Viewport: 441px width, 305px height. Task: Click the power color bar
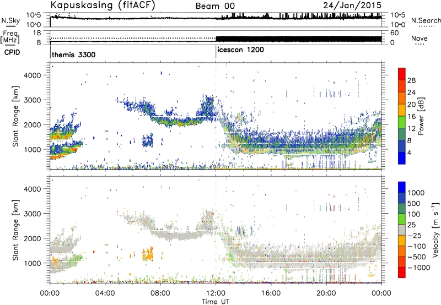pyautogui.click(x=402, y=116)
